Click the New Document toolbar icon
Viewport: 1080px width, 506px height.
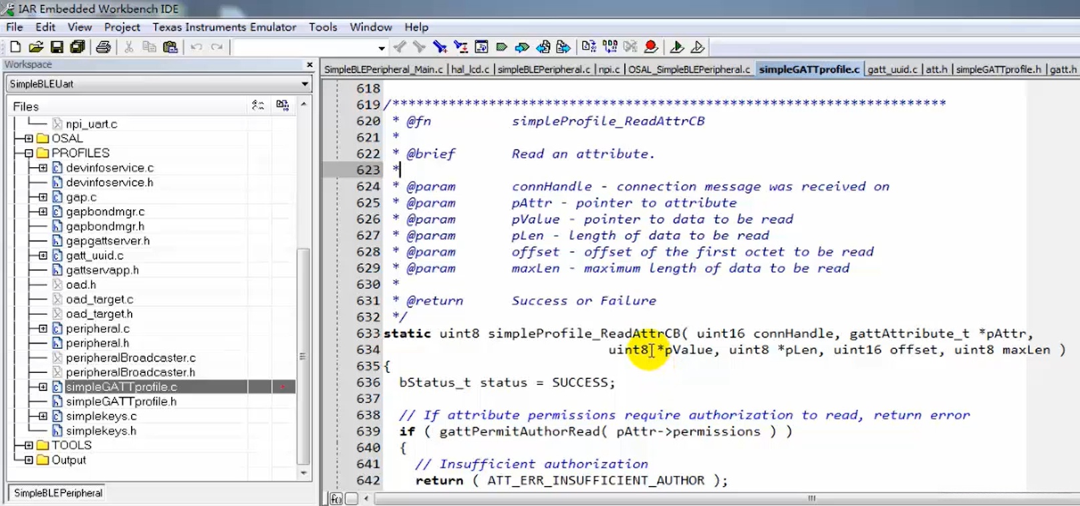(x=15, y=47)
